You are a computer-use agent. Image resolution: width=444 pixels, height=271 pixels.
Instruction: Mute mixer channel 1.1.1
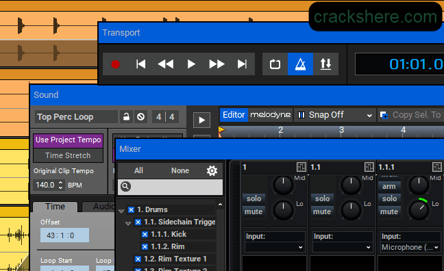click(389, 211)
